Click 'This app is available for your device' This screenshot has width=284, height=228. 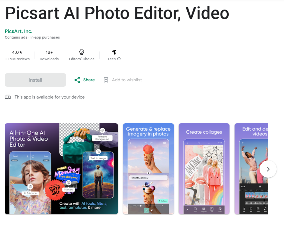tap(50, 97)
